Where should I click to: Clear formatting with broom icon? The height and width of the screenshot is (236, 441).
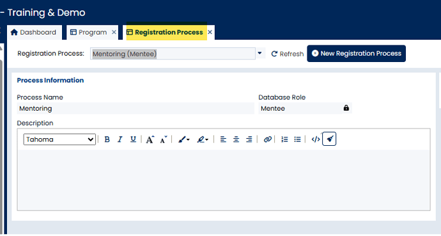pos(329,139)
